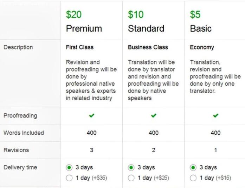Click the Premium proofreading green checkmark

click(91, 115)
